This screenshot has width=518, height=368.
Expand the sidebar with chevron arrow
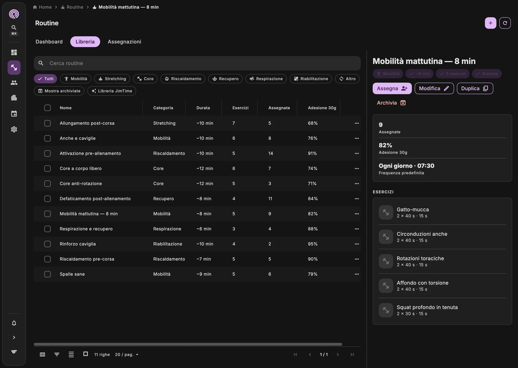point(14,337)
